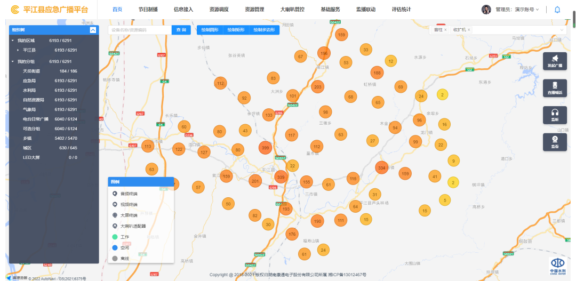Remove the 音柱 filter tag
The height and width of the screenshot is (281, 576).
[445, 30]
